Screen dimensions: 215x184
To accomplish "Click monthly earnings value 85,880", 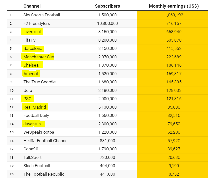I will pos(174,107).
